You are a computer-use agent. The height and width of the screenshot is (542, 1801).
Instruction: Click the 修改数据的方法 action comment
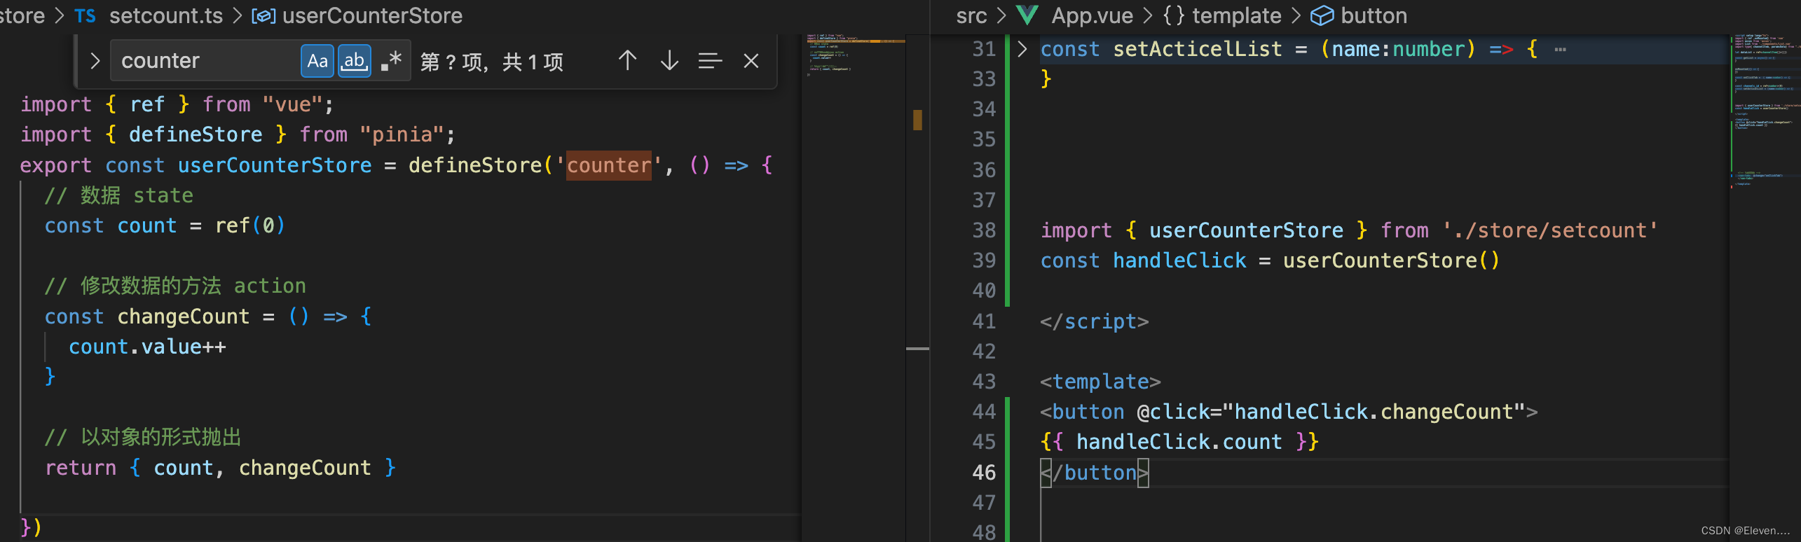click(175, 286)
